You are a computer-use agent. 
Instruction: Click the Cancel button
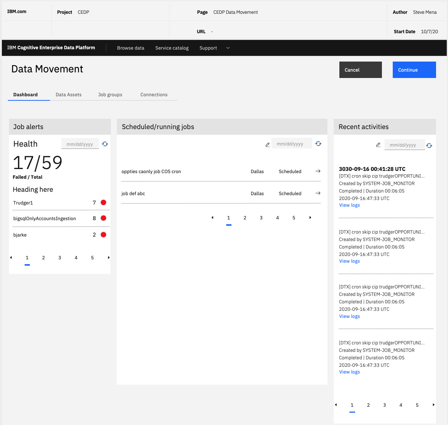tap(360, 70)
